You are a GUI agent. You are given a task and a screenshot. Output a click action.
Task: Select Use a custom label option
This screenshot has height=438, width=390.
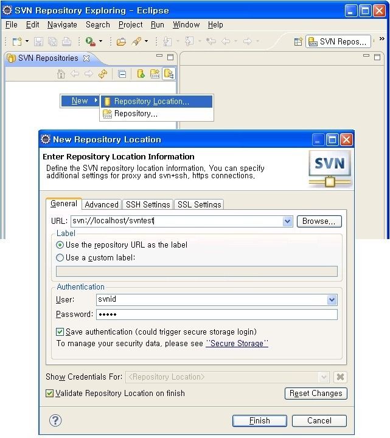pos(96,257)
